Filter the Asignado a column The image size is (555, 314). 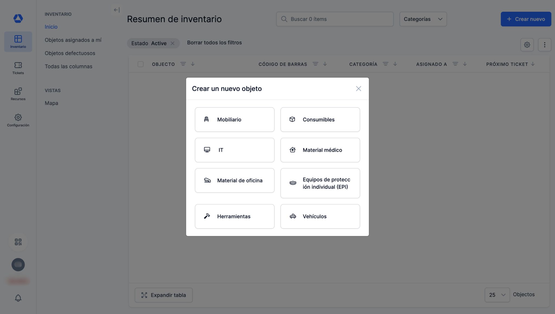coord(455,64)
